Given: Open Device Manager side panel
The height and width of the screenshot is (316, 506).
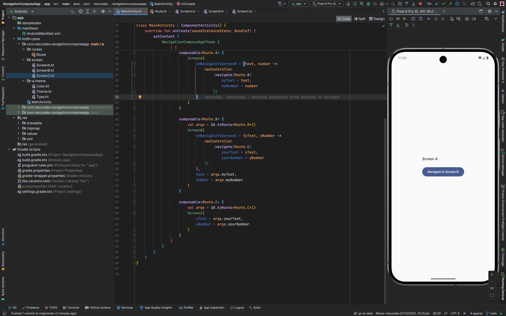Looking at the screenshot, I should coord(503,162).
